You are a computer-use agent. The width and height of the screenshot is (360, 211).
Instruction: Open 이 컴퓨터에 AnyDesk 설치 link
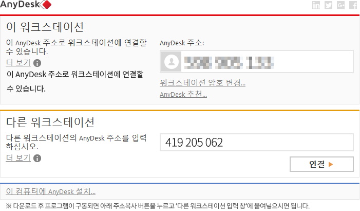pos(51,191)
